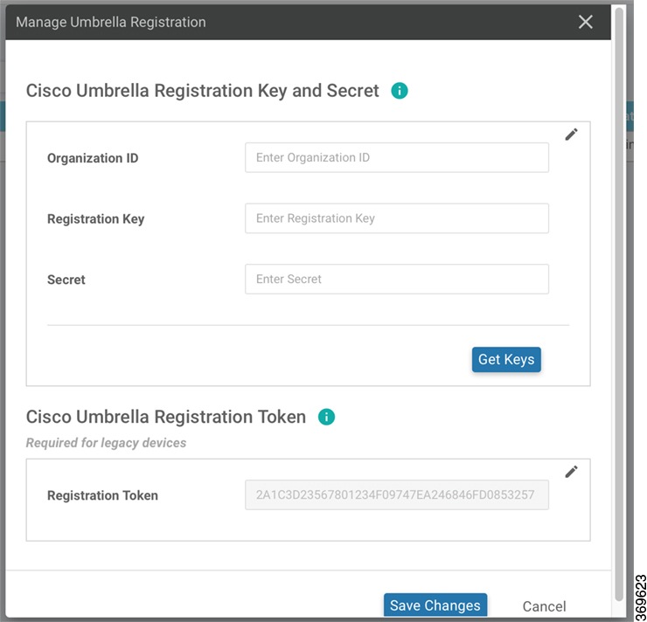Click the Secret label
Viewport: 647px width, 622px height.
[x=66, y=280]
